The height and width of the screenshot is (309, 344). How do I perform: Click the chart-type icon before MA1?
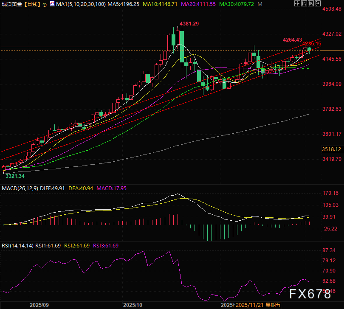pyautogui.click(x=52, y=4)
